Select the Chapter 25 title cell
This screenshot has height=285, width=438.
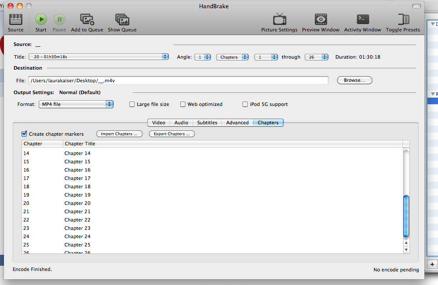coord(77,245)
